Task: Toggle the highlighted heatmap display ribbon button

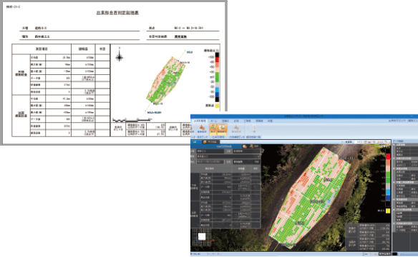Action: (x=213, y=129)
